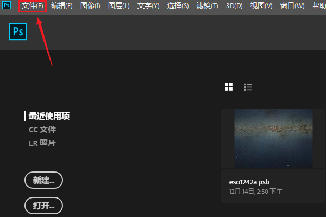Viewport: 326px width, 217px height.
Task: Open the 图层(L) menu
Action: tap(118, 6)
